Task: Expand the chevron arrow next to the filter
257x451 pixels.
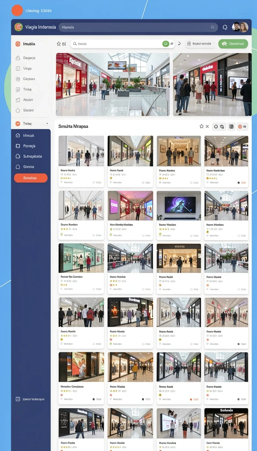Action: [179, 44]
